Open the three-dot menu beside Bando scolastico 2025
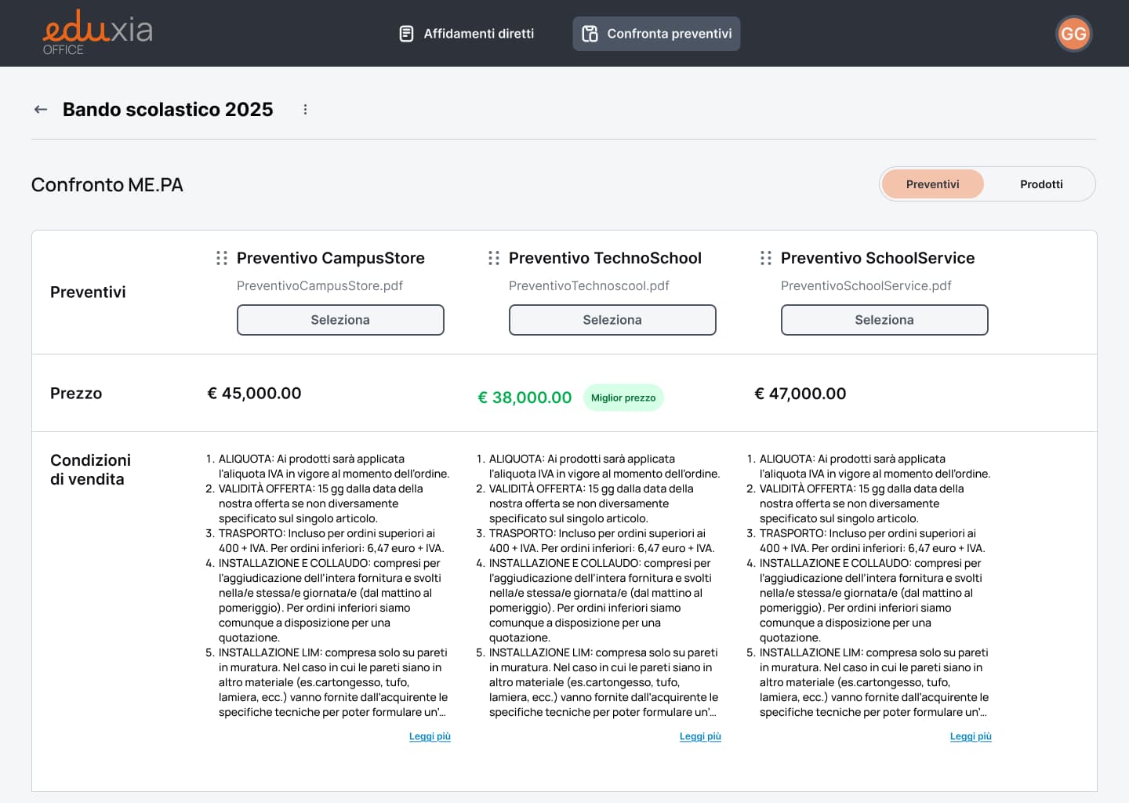This screenshot has width=1129, height=803. pyautogui.click(x=305, y=110)
